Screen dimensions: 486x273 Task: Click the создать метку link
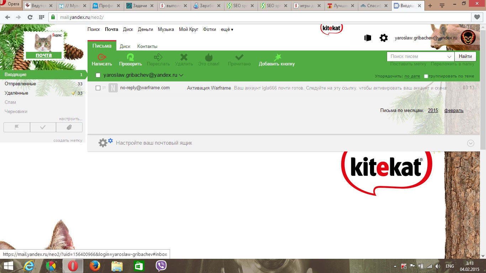tap(68, 140)
